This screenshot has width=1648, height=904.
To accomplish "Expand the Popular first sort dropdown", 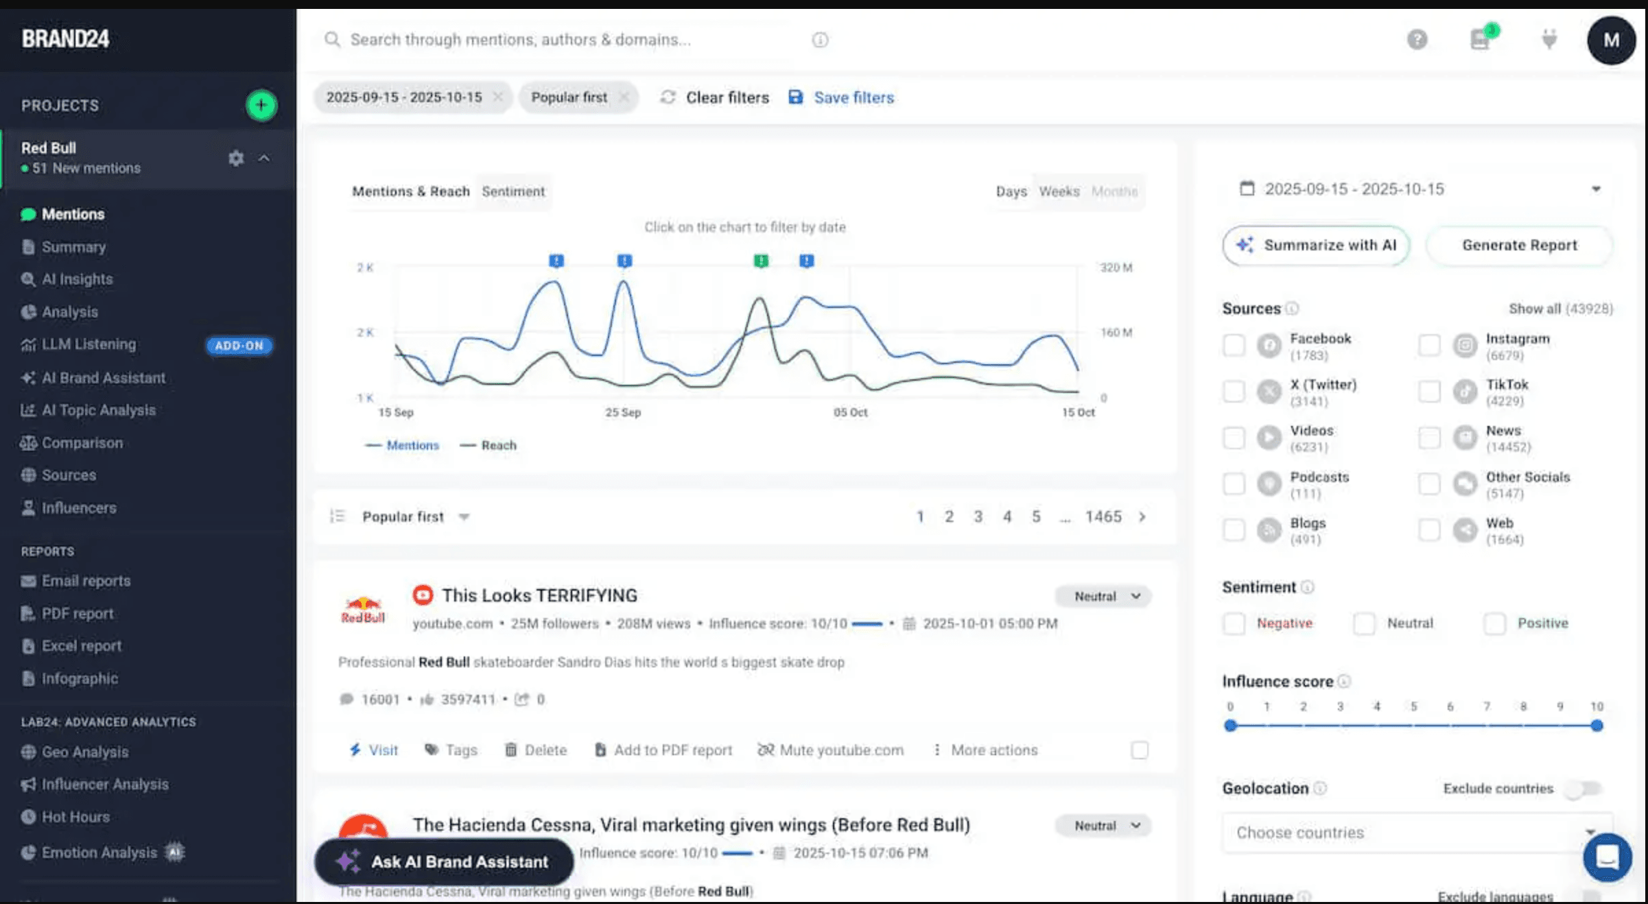I will [x=415, y=517].
